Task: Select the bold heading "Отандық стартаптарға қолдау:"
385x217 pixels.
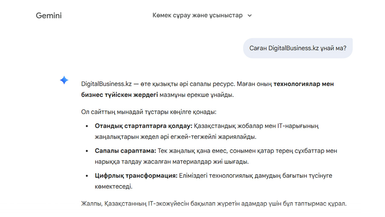Action: pyautogui.click(x=143, y=126)
